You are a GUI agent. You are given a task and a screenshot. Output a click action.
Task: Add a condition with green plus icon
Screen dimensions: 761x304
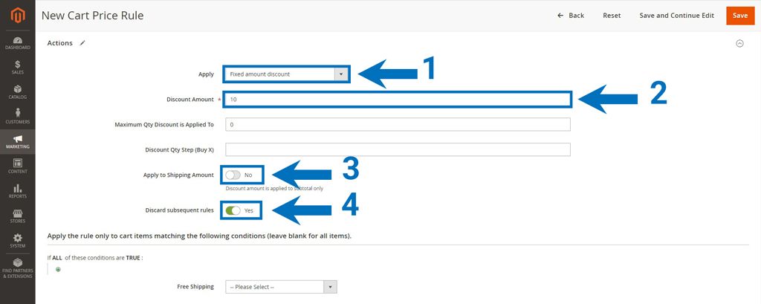(x=58, y=270)
